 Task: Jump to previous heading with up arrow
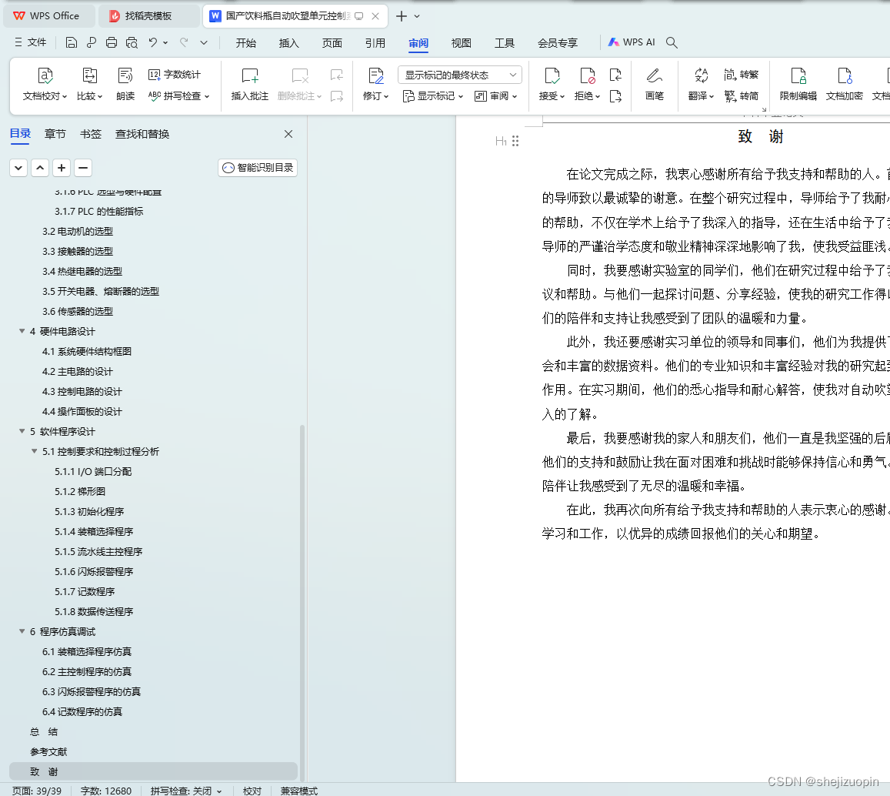(x=40, y=168)
